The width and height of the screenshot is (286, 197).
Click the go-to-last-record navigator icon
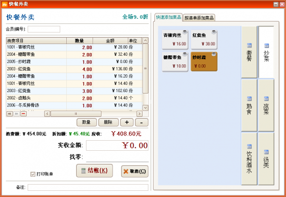pyautogui.click(x=16, y=114)
